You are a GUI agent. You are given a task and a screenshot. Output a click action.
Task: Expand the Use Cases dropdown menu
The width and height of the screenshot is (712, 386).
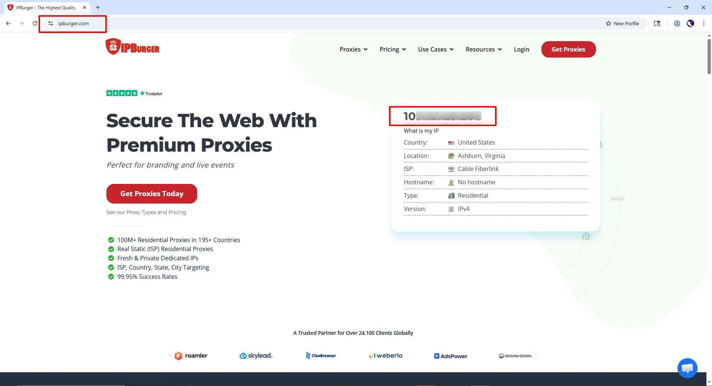coord(436,49)
